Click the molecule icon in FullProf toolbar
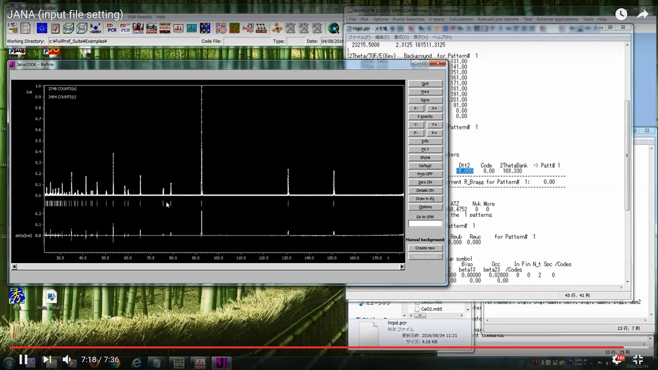This screenshot has width=658, height=370. (277, 28)
